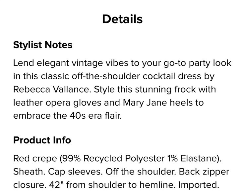The width and height of the screenshot is (243, 196).
Task: Click the Stylist Notes heading
Action: coord(42,45)
